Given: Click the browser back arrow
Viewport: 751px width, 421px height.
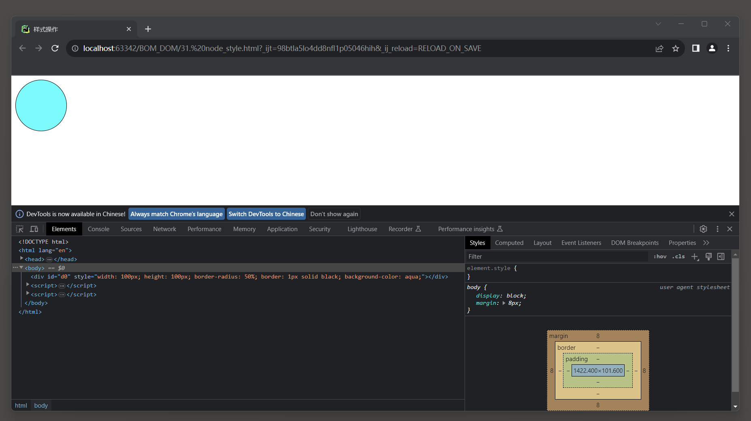Looking at the screenshot, I should click(22, 49).
